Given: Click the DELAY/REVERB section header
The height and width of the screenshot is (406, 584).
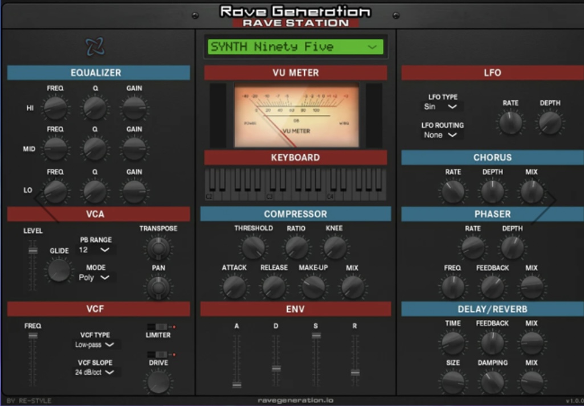Looking at the screenshot, I should click(492, 309).
